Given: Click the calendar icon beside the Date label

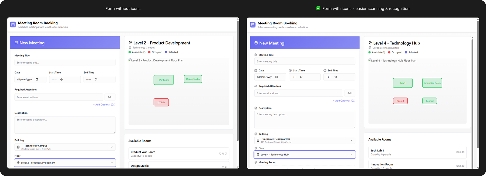Looking at the screenshot, I should click(x=256, y=71).
